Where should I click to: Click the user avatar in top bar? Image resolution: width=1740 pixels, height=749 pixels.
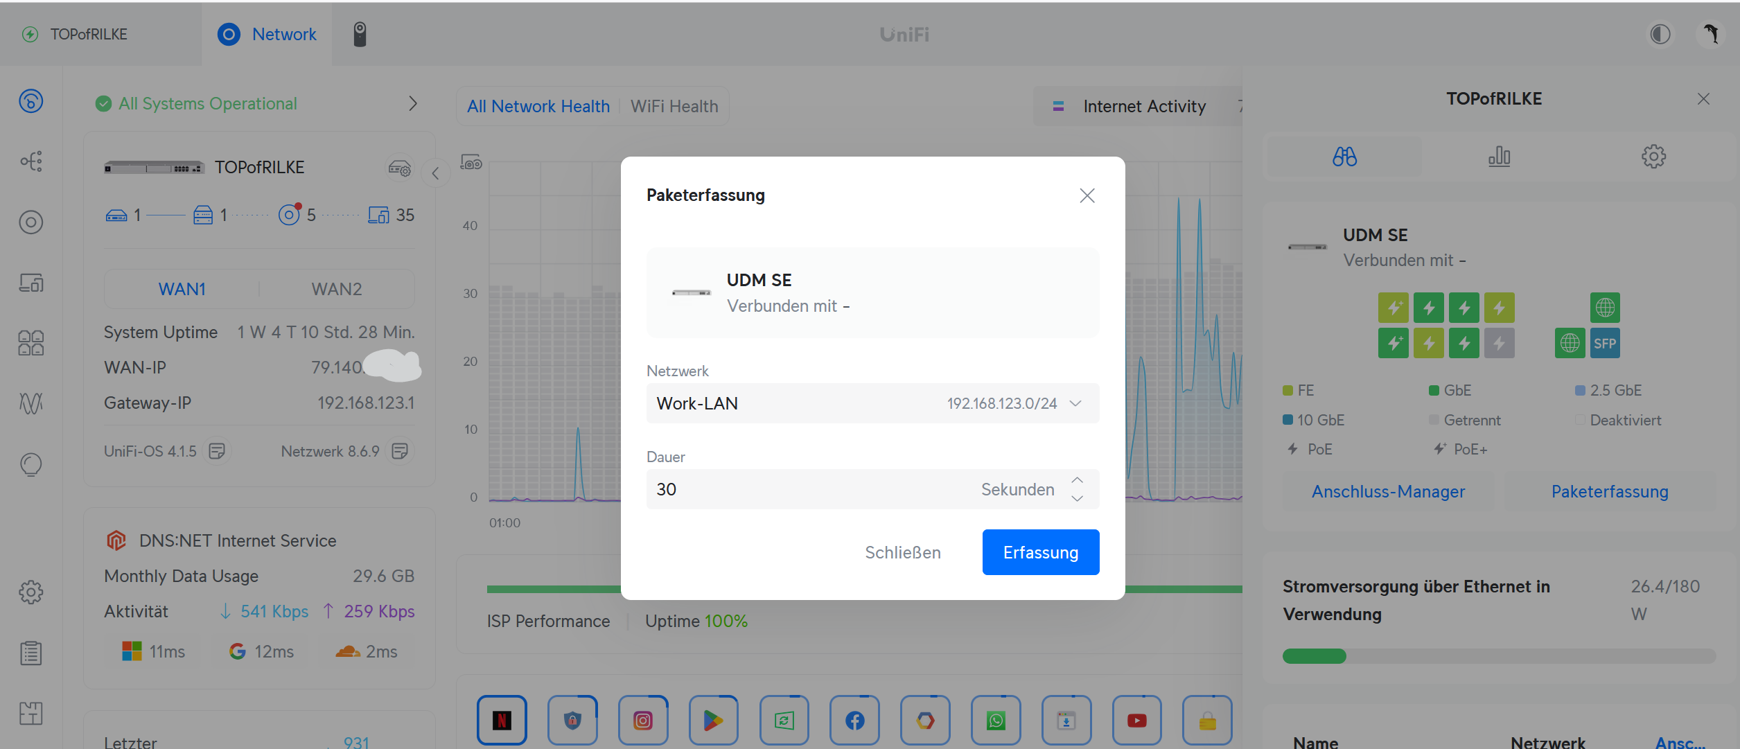point(1711,34)
